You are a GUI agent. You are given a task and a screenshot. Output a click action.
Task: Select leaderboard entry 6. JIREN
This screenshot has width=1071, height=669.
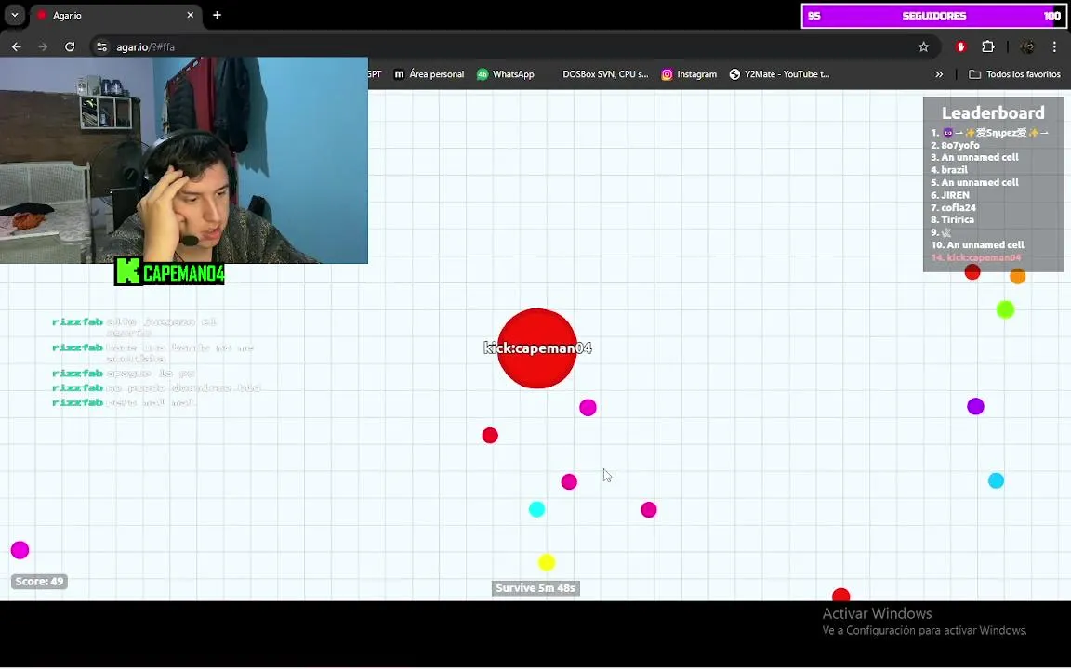(950, 195)
